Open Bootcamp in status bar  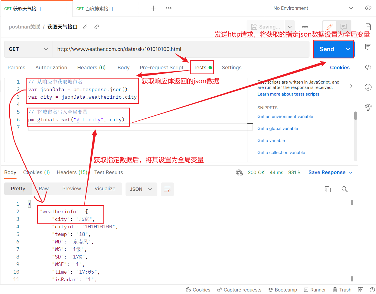click(283, 290)
